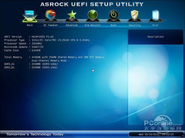The image size is (185, 138).
Task: Click the Tomorrow's Technology Today slogan
Action: (35, 134)
